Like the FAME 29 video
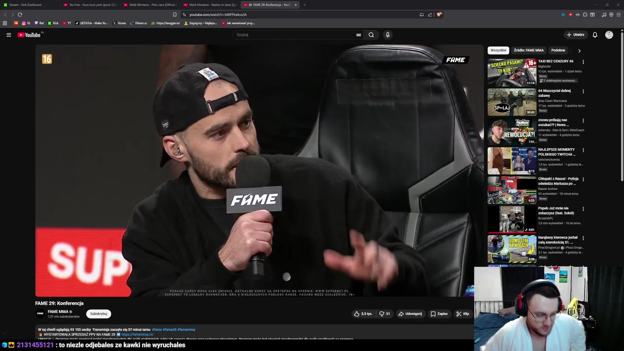The width and height of the screenshot is (624, 351). click(x=363, y=314)
